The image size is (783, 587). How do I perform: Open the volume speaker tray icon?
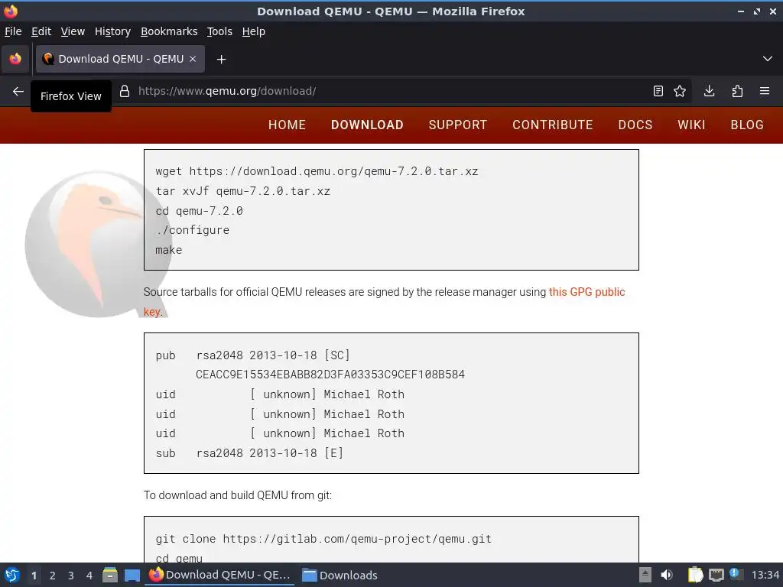coord(667,575)
